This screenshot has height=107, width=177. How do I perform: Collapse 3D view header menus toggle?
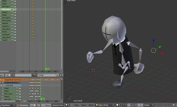click(x=72, y=105)
